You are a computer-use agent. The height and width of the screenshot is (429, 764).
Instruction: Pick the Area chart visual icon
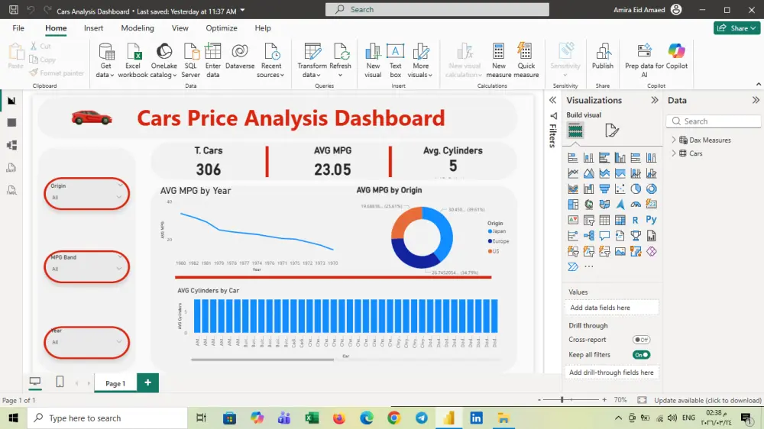click(x=588, y=173)
